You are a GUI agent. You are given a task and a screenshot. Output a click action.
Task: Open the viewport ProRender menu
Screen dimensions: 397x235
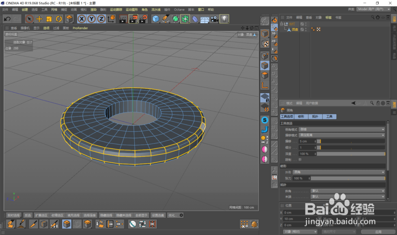pos(80,28)
